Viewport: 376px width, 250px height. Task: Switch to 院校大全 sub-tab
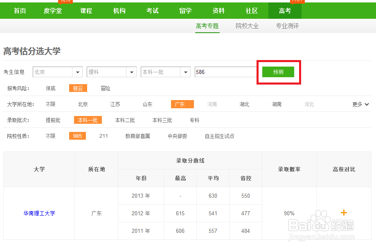(247, 26)
